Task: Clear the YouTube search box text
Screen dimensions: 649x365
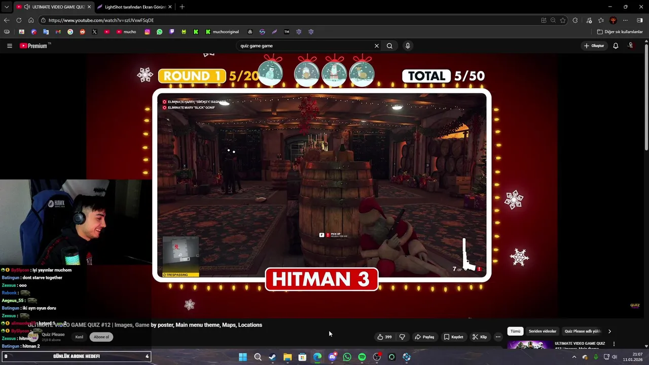Action: (x=377, y=46)
